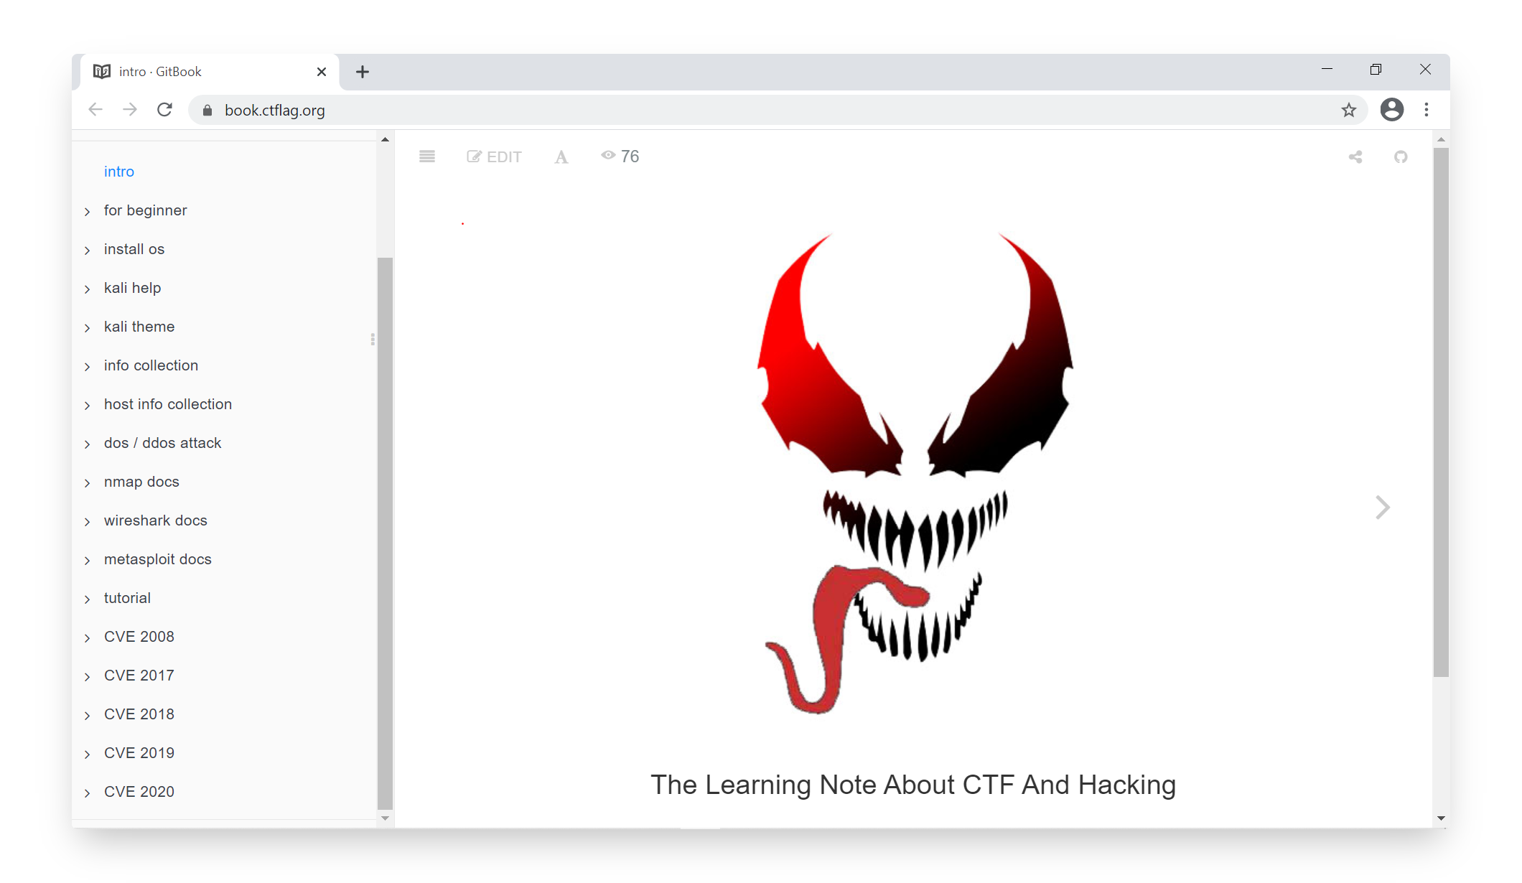Expand the 'nmap docs' tree chevron

[x=88, y=482]
